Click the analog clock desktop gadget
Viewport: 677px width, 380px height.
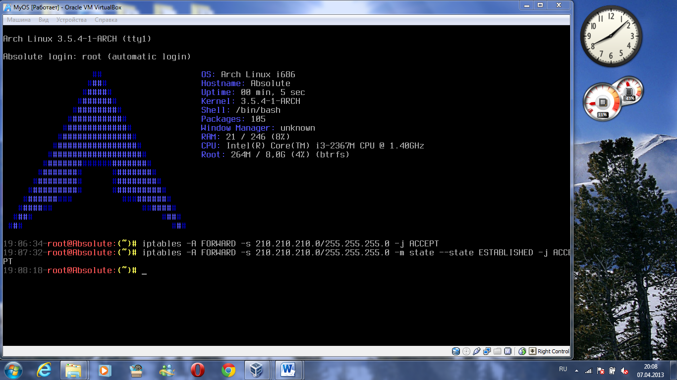pos(611,36)
